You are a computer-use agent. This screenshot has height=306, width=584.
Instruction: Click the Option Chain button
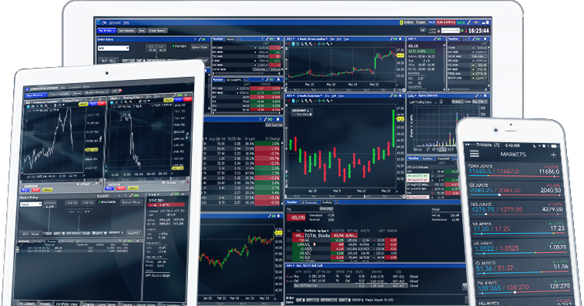tap(200, 47)
